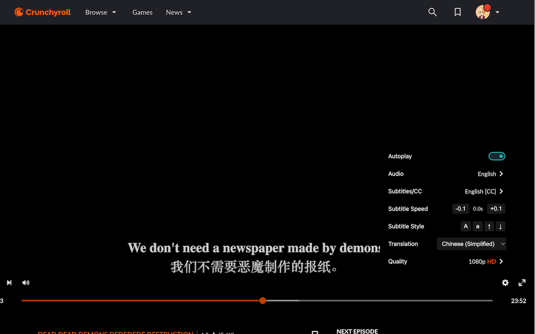This screenshot has width=535, height=334.
Task: Expand the Audio language options
Action: tap(490, 174)
